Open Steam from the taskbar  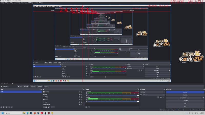[x=38, y=113]
